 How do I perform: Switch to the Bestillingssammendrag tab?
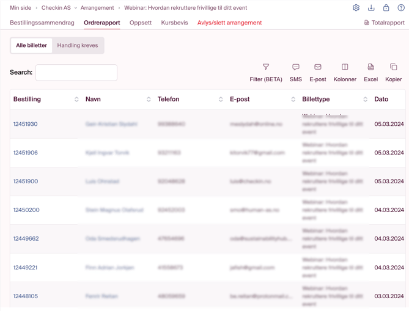tap(42, 23)
